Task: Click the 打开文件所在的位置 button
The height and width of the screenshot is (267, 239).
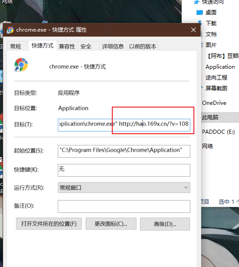Action: point(49,224)
